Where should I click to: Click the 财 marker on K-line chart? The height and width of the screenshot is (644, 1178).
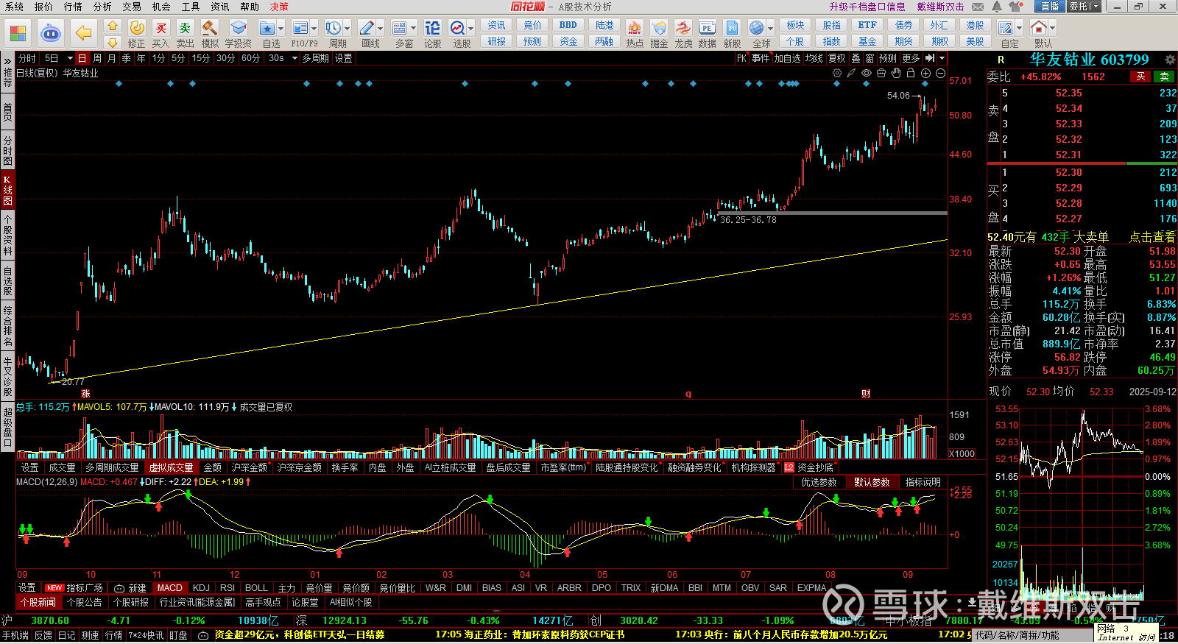click(866, 394)
